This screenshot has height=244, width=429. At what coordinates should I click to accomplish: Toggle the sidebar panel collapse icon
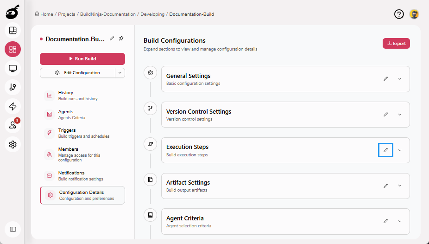point(13,229)
